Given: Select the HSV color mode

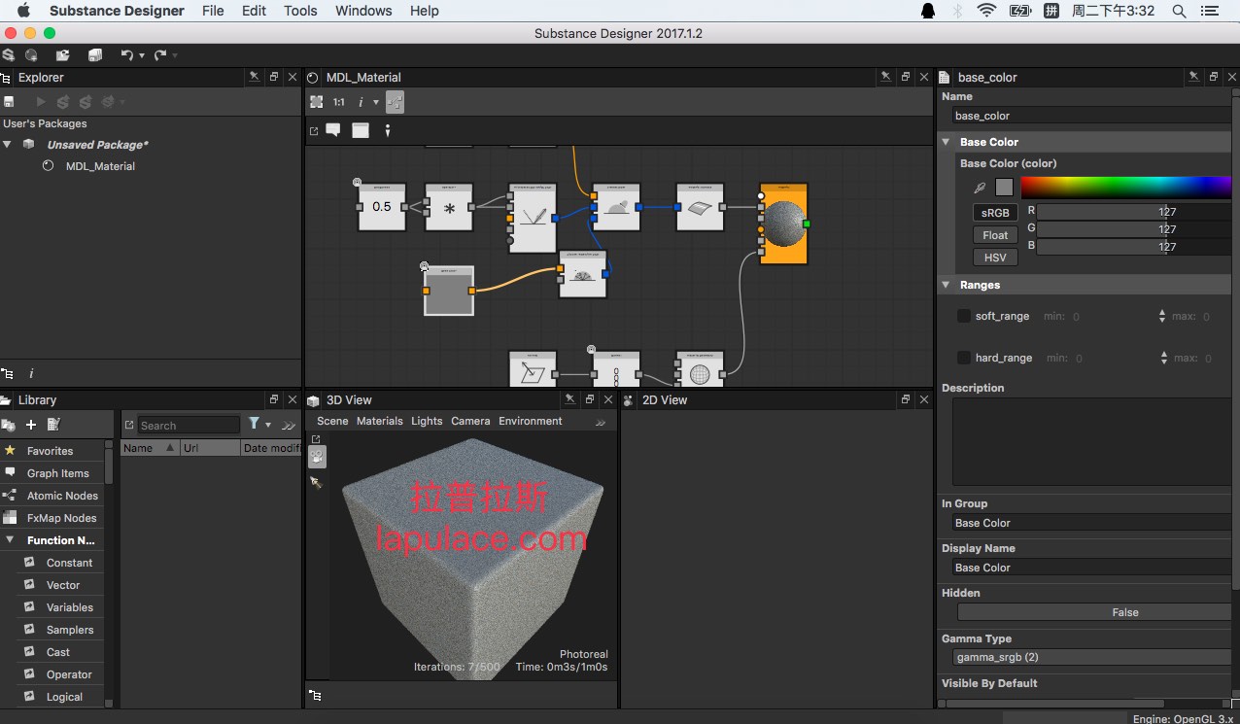Looking at the screenshot, I should [995, 258].
